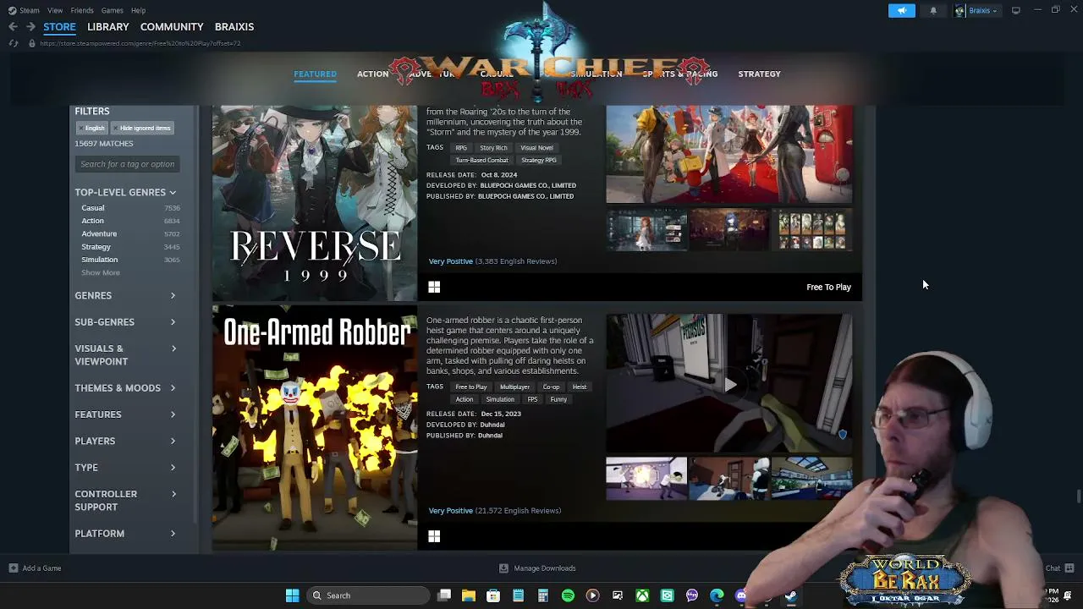Select the Featured store tab
The width and height of the screenshot is (1083, 609).
pyautogui.click(x=315, y=74)
